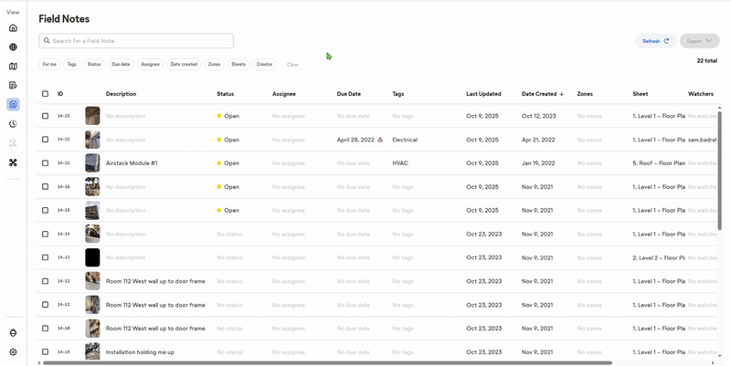Image resolution: width=731 pixels, height=366 pixels.
Task: Select the checkbox for Airstack Module #1 row
Action: tap(45, 163)
